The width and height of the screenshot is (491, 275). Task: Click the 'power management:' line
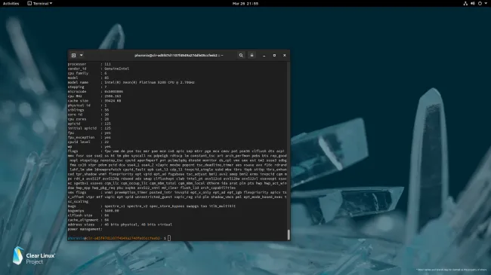(x=85, y=229)
